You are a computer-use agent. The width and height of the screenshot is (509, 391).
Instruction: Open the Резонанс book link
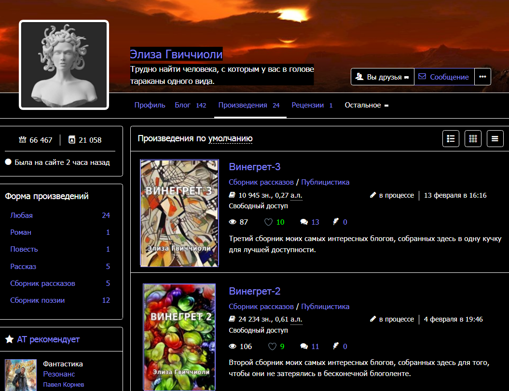pyautogui.click(x=59, y=374)
